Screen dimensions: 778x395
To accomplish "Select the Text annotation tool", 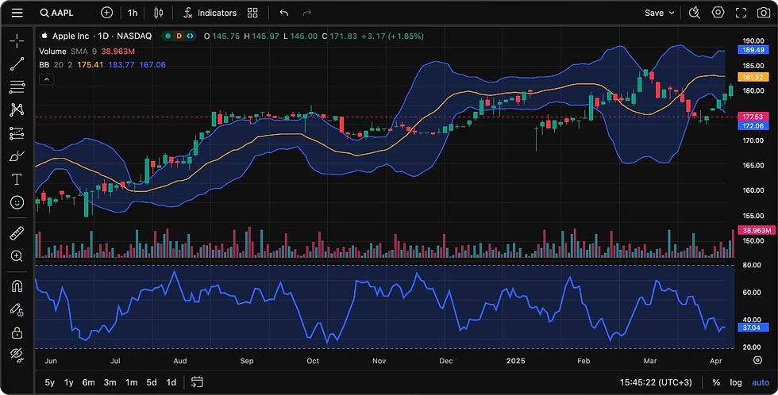I will (17, 179).
